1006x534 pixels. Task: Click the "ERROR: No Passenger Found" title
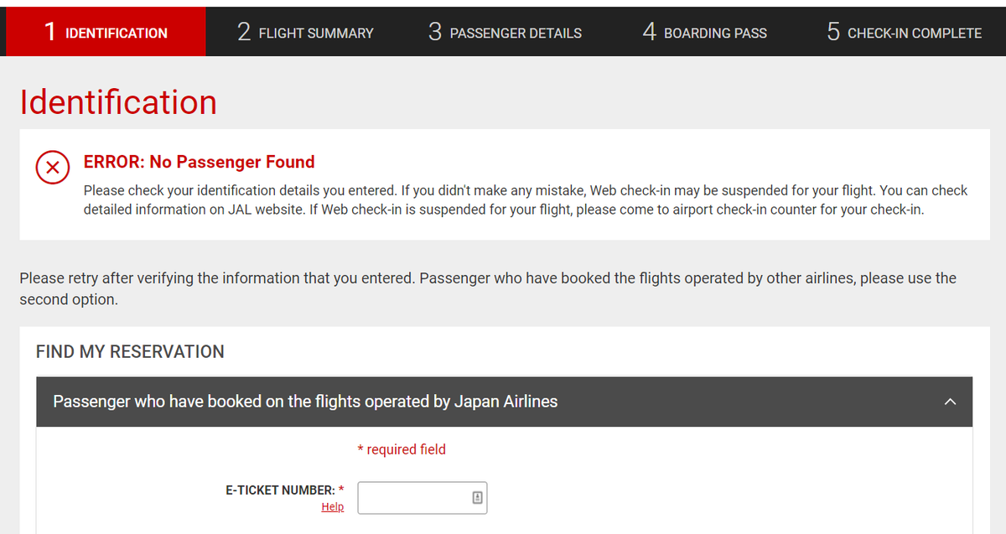click(x=200, y=162)
